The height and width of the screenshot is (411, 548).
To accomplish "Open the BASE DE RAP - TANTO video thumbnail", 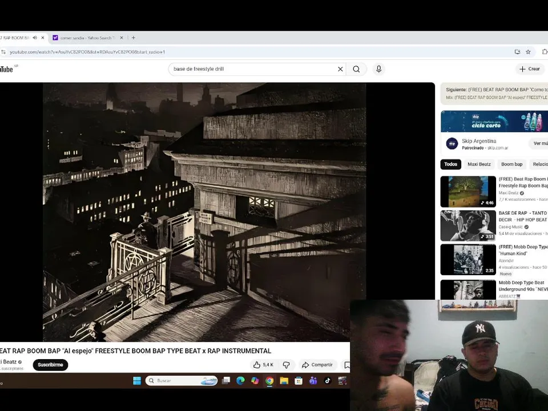I will 468,225.
